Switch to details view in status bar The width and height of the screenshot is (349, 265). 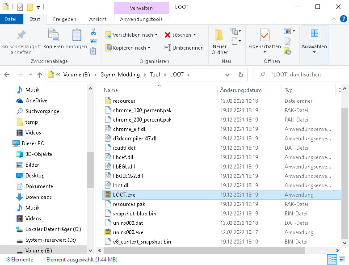coord(332,260)
